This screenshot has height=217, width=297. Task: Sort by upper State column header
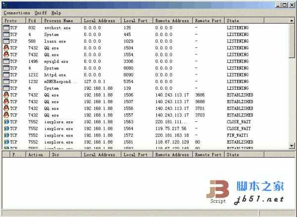[245, 21]
